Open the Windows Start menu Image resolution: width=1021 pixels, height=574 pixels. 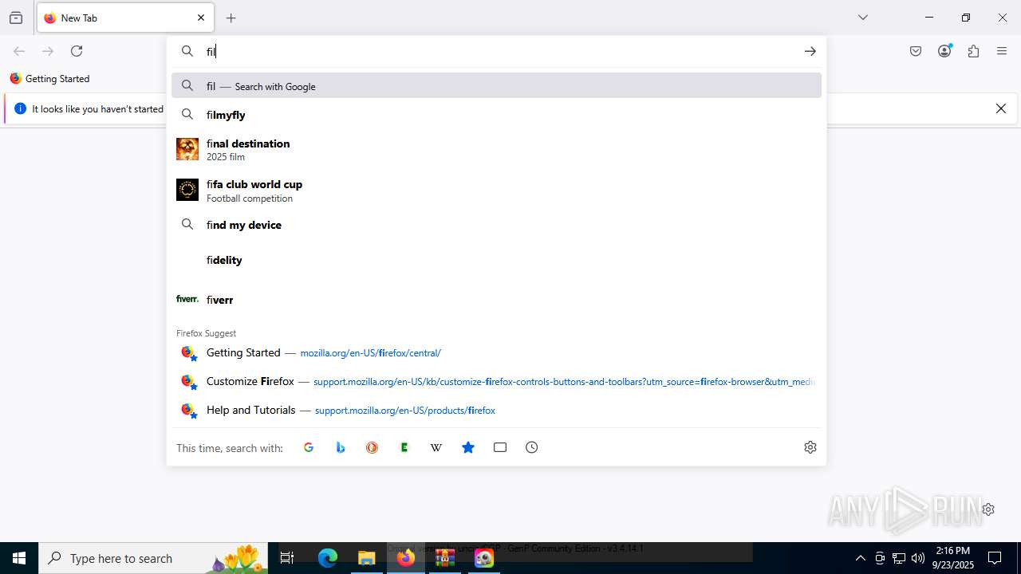coord(19,558)
